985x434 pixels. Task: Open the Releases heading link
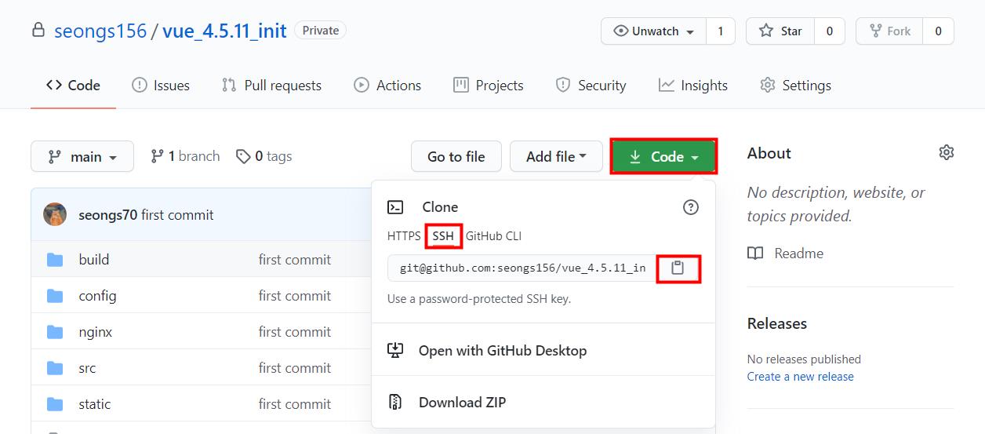pyautogui.click(x=777, y=323)
